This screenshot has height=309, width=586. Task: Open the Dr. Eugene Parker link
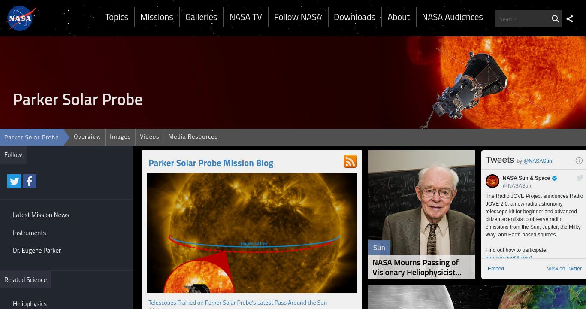(x=37, y=251)
